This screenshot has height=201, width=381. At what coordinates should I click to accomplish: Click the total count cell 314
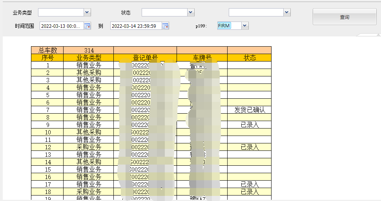coord(89,50)
